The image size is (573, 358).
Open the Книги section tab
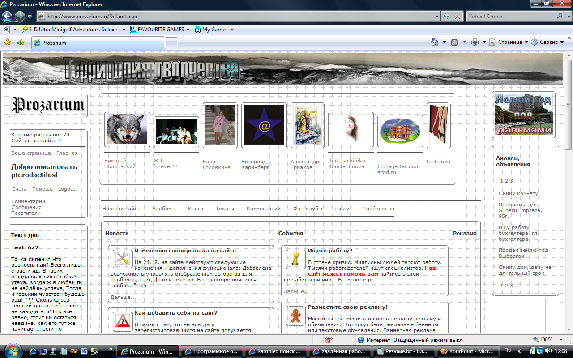point(195,209)
